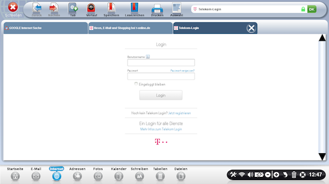Screen dimensions: 329x184
Task: Click the undo curved arrow tray icon
Action: pyautogui.click(x=285, y=174)
